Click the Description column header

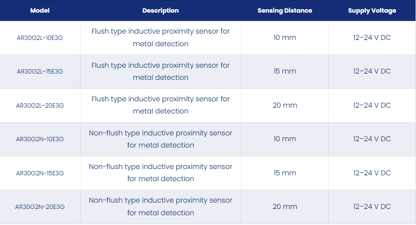pos(161,11)
